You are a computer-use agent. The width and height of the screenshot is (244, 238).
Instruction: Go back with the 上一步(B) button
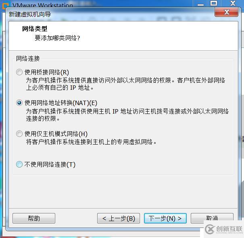119,218
